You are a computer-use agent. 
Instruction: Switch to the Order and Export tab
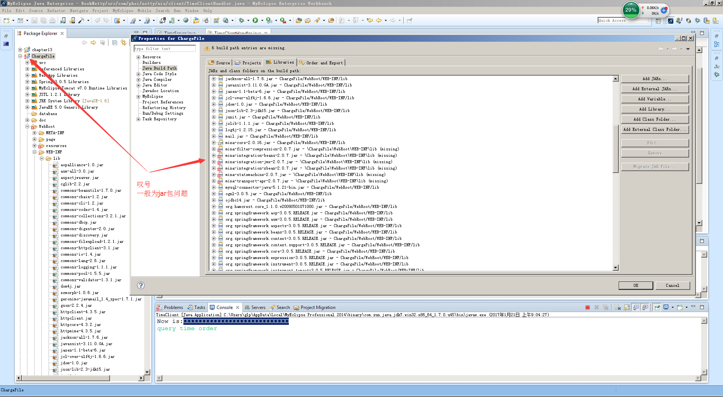321,62
